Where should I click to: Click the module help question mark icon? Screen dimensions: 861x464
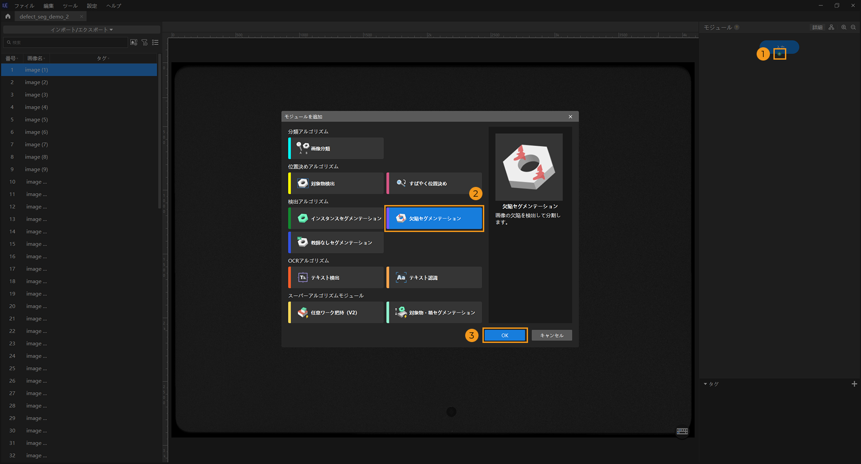737,27
